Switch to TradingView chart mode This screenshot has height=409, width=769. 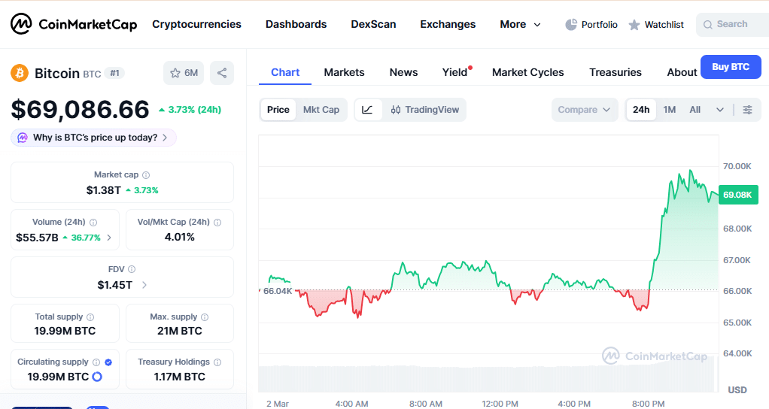click(x=425, y=110)
